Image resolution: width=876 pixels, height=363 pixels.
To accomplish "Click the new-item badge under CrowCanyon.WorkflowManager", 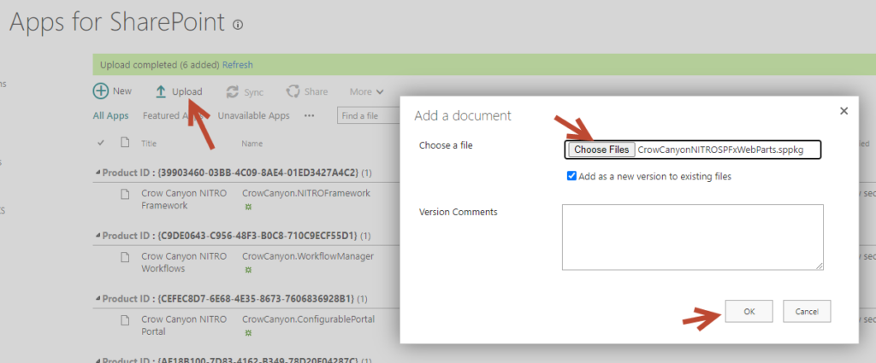I will [x=249, y=270].
